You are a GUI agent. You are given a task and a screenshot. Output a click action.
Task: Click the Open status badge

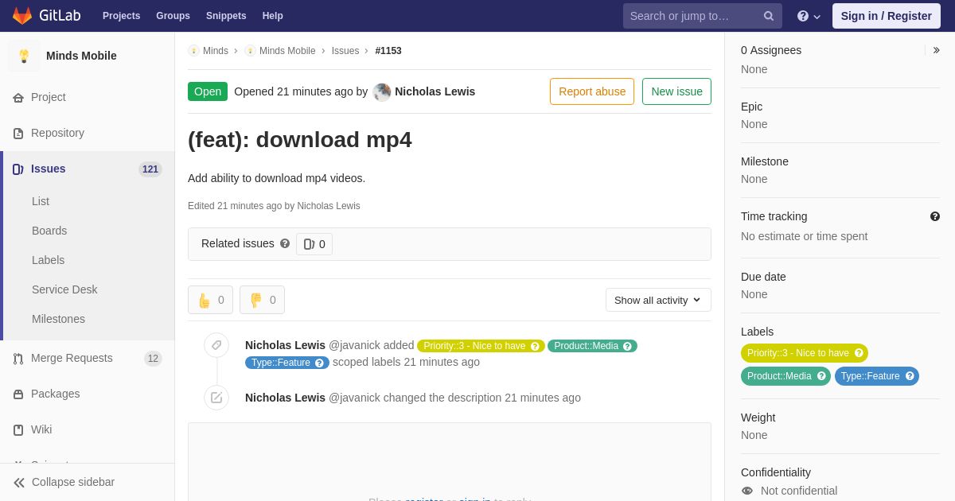coord(208,91)
